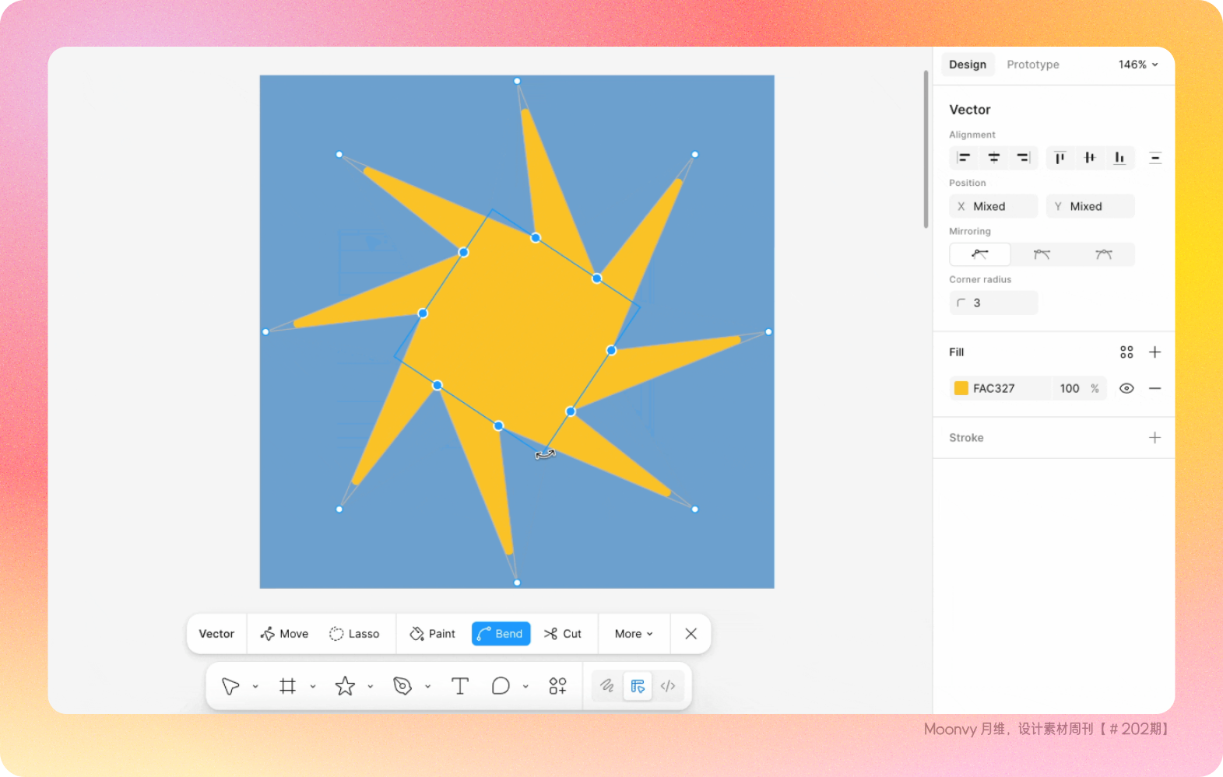Viewport: 1223px width, 777px height.
Task: Open the zoom level 146% dropdown
Action: tap(1138, 65)
